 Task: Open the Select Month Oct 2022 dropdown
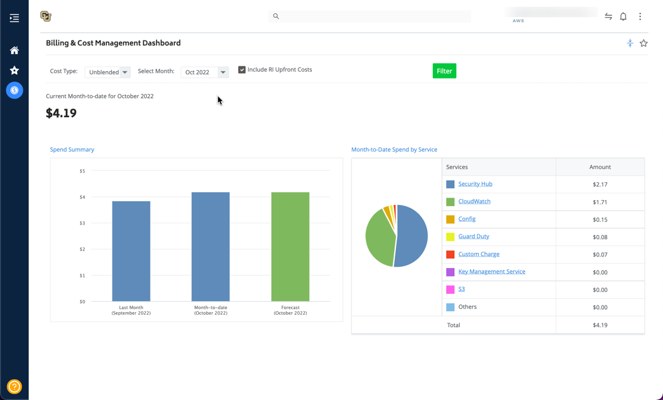tap(204, 72)
